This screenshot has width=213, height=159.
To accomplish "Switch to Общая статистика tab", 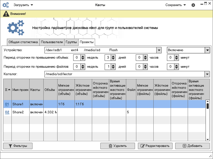I will [x=23, y=42].
